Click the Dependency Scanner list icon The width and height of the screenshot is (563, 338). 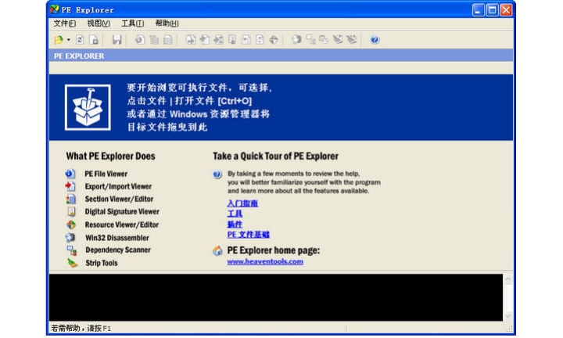[x=71, y=250]
